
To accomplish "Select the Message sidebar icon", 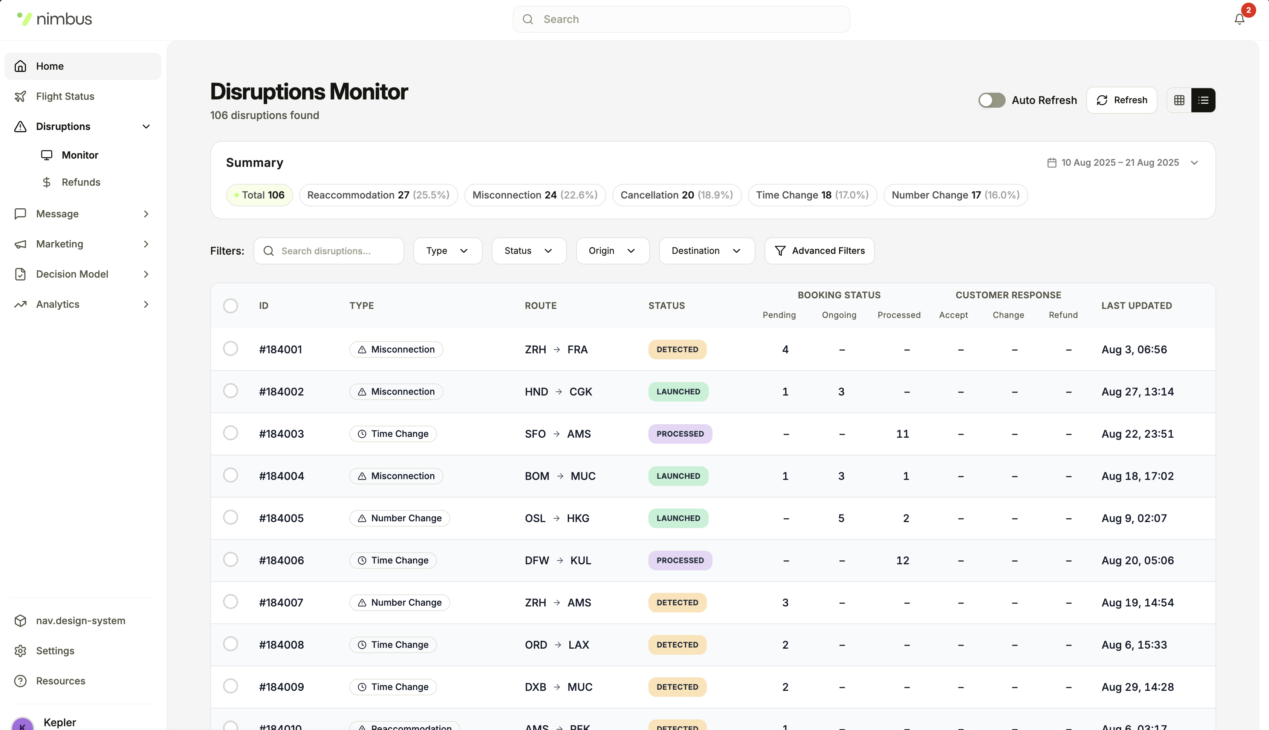I will pos(20,214).
